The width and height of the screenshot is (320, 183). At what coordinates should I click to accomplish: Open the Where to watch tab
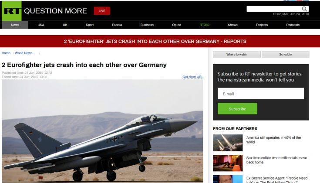[x=237, y=55]
